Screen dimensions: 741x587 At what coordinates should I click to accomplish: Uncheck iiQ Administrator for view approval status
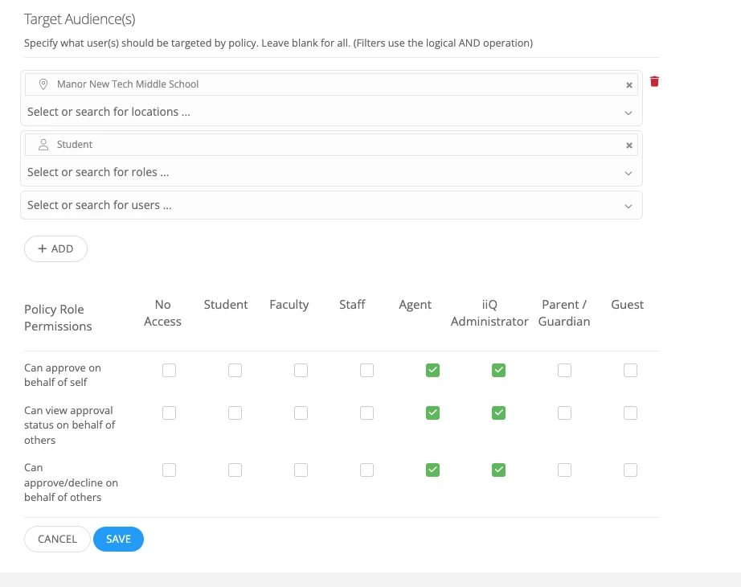point(498,413)
